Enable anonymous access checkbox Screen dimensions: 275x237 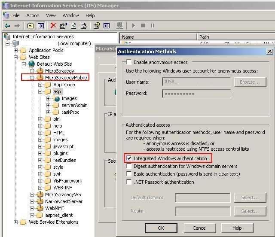(x=129, y=62)
